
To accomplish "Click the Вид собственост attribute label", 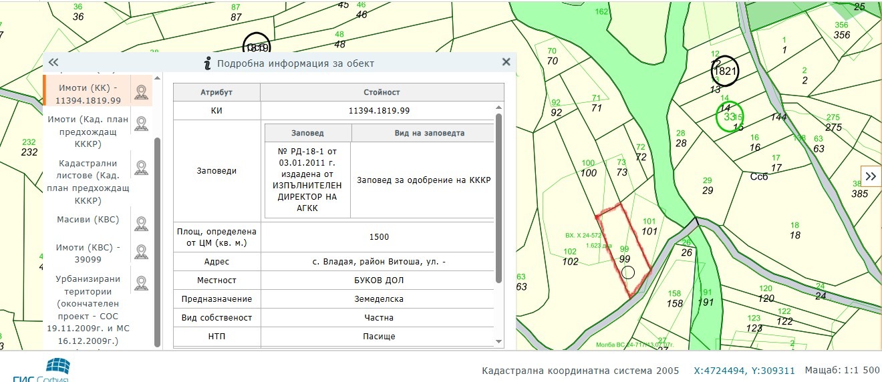I will [216, 318].
